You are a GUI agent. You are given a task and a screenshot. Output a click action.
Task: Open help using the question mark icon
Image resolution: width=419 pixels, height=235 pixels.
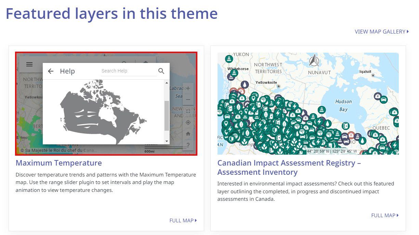[188, 145]
